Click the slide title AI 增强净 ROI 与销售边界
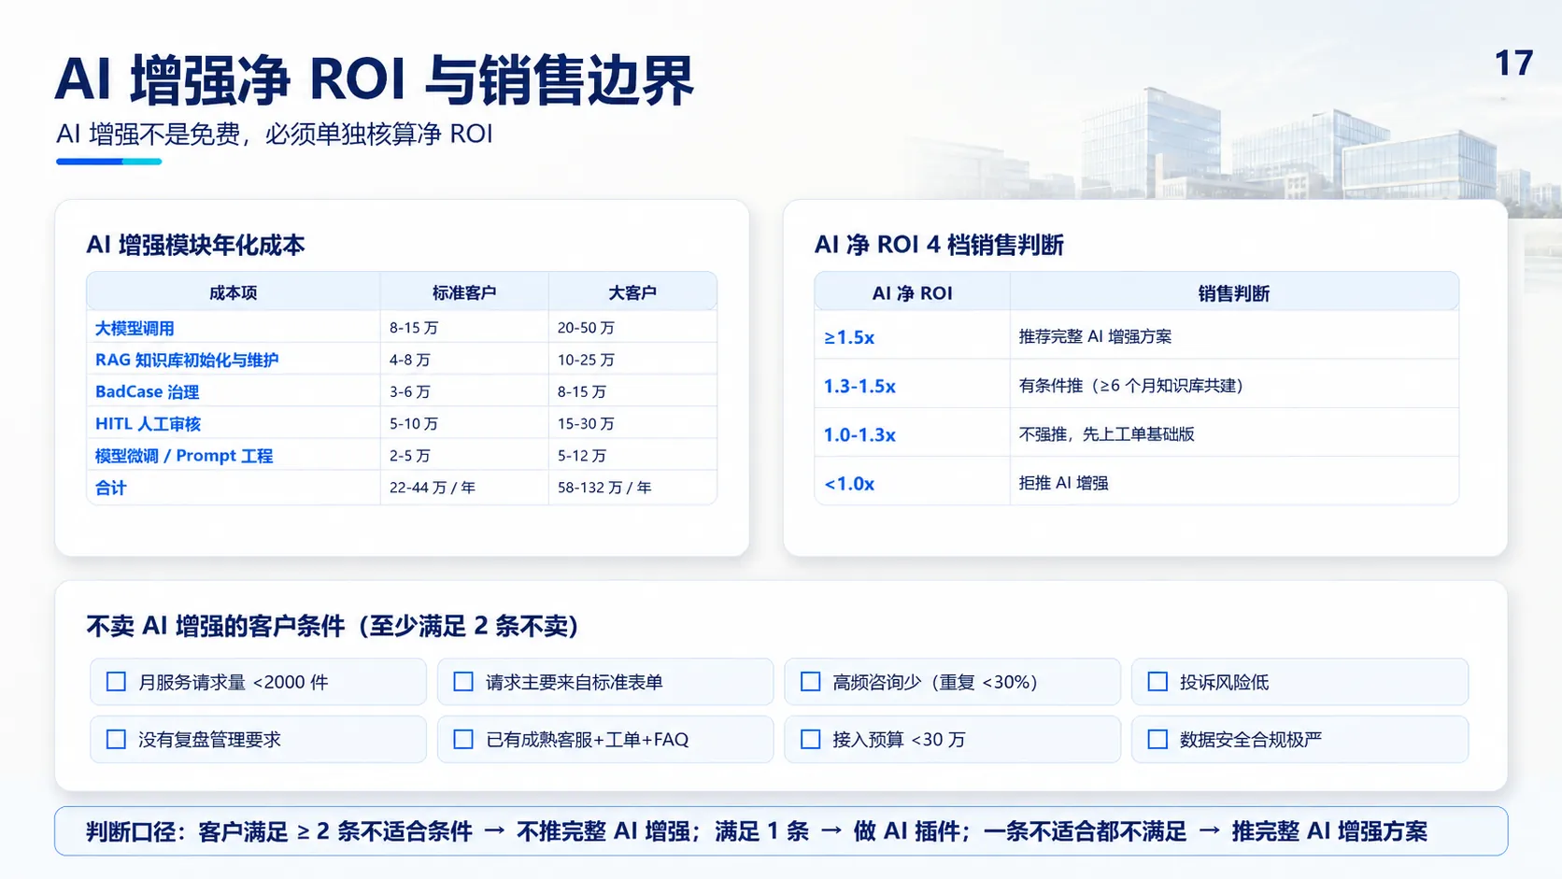The image size is (1562, 879). 375,79
